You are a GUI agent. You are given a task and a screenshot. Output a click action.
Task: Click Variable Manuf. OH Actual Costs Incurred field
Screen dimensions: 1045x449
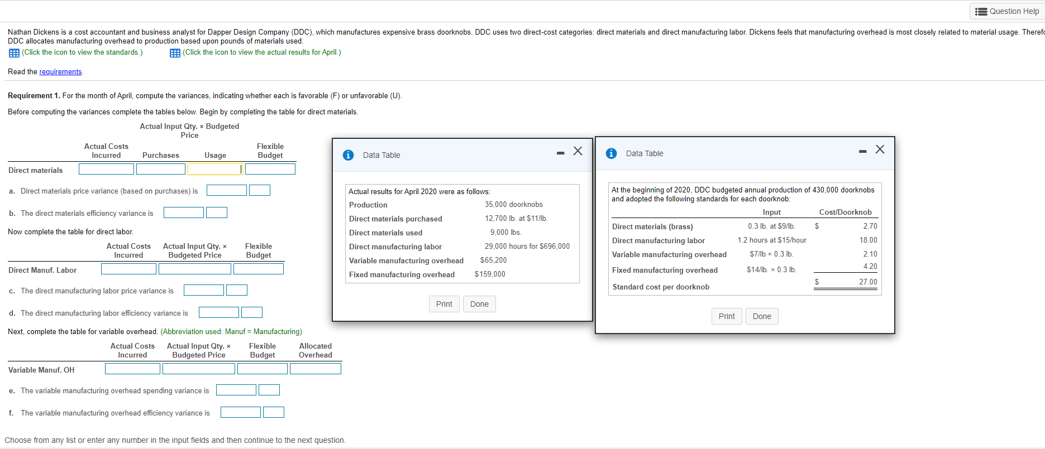coord(132,369)
